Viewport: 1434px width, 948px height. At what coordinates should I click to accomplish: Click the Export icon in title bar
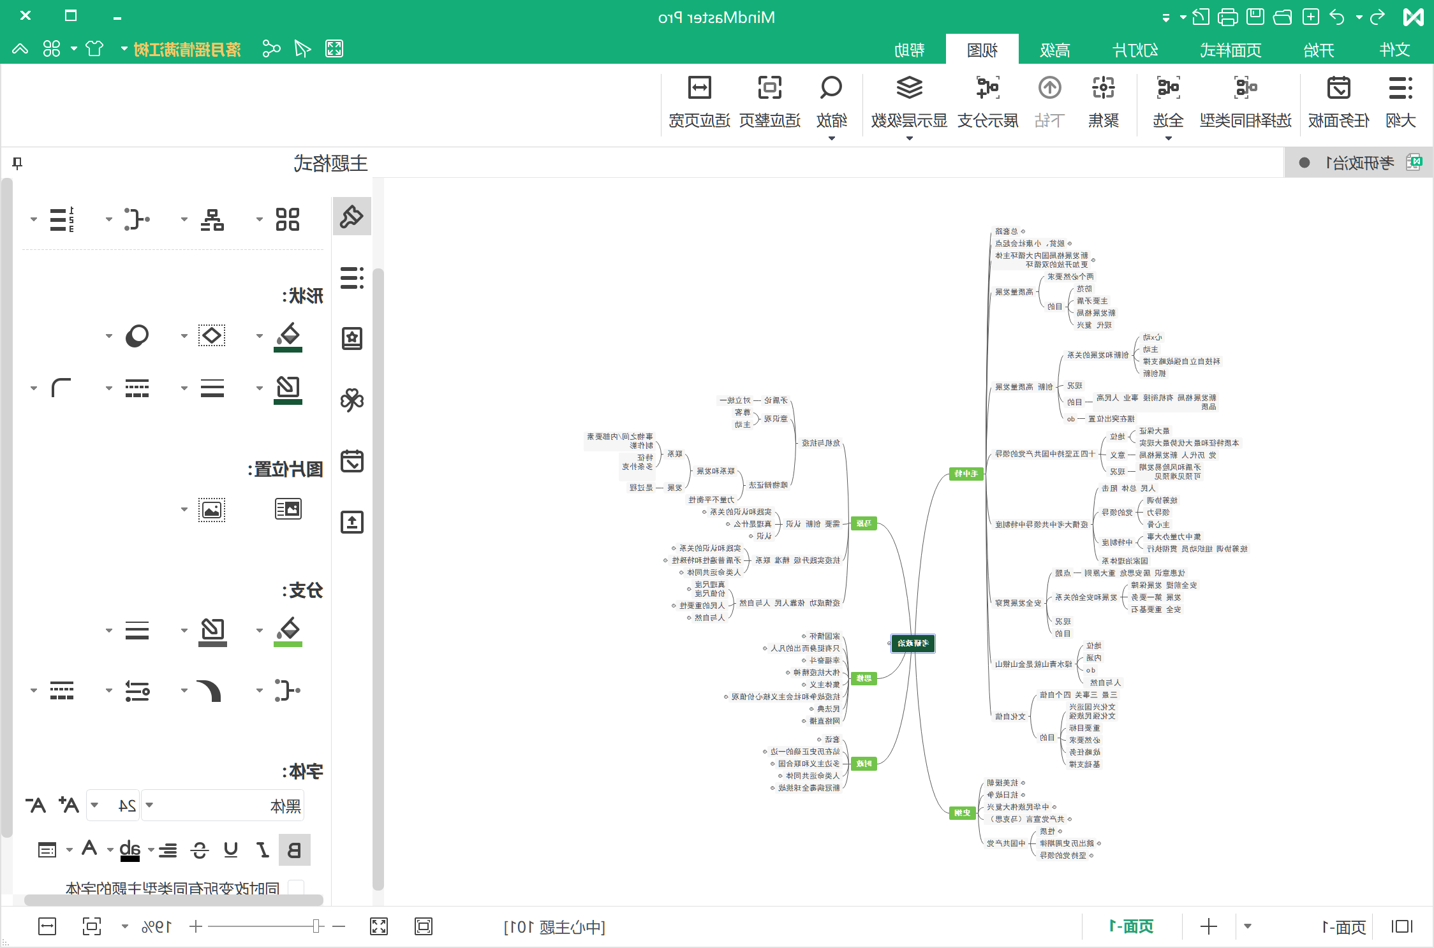[1201, 17]
